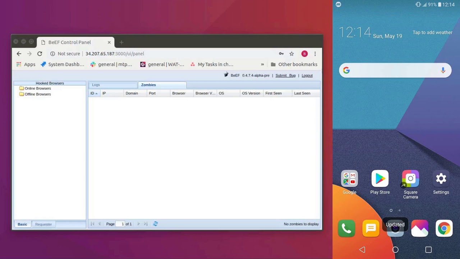Screen dimensions: 460x259
Task: Expand the hidden bookmarks chevron
Action: tap(262, 64)
